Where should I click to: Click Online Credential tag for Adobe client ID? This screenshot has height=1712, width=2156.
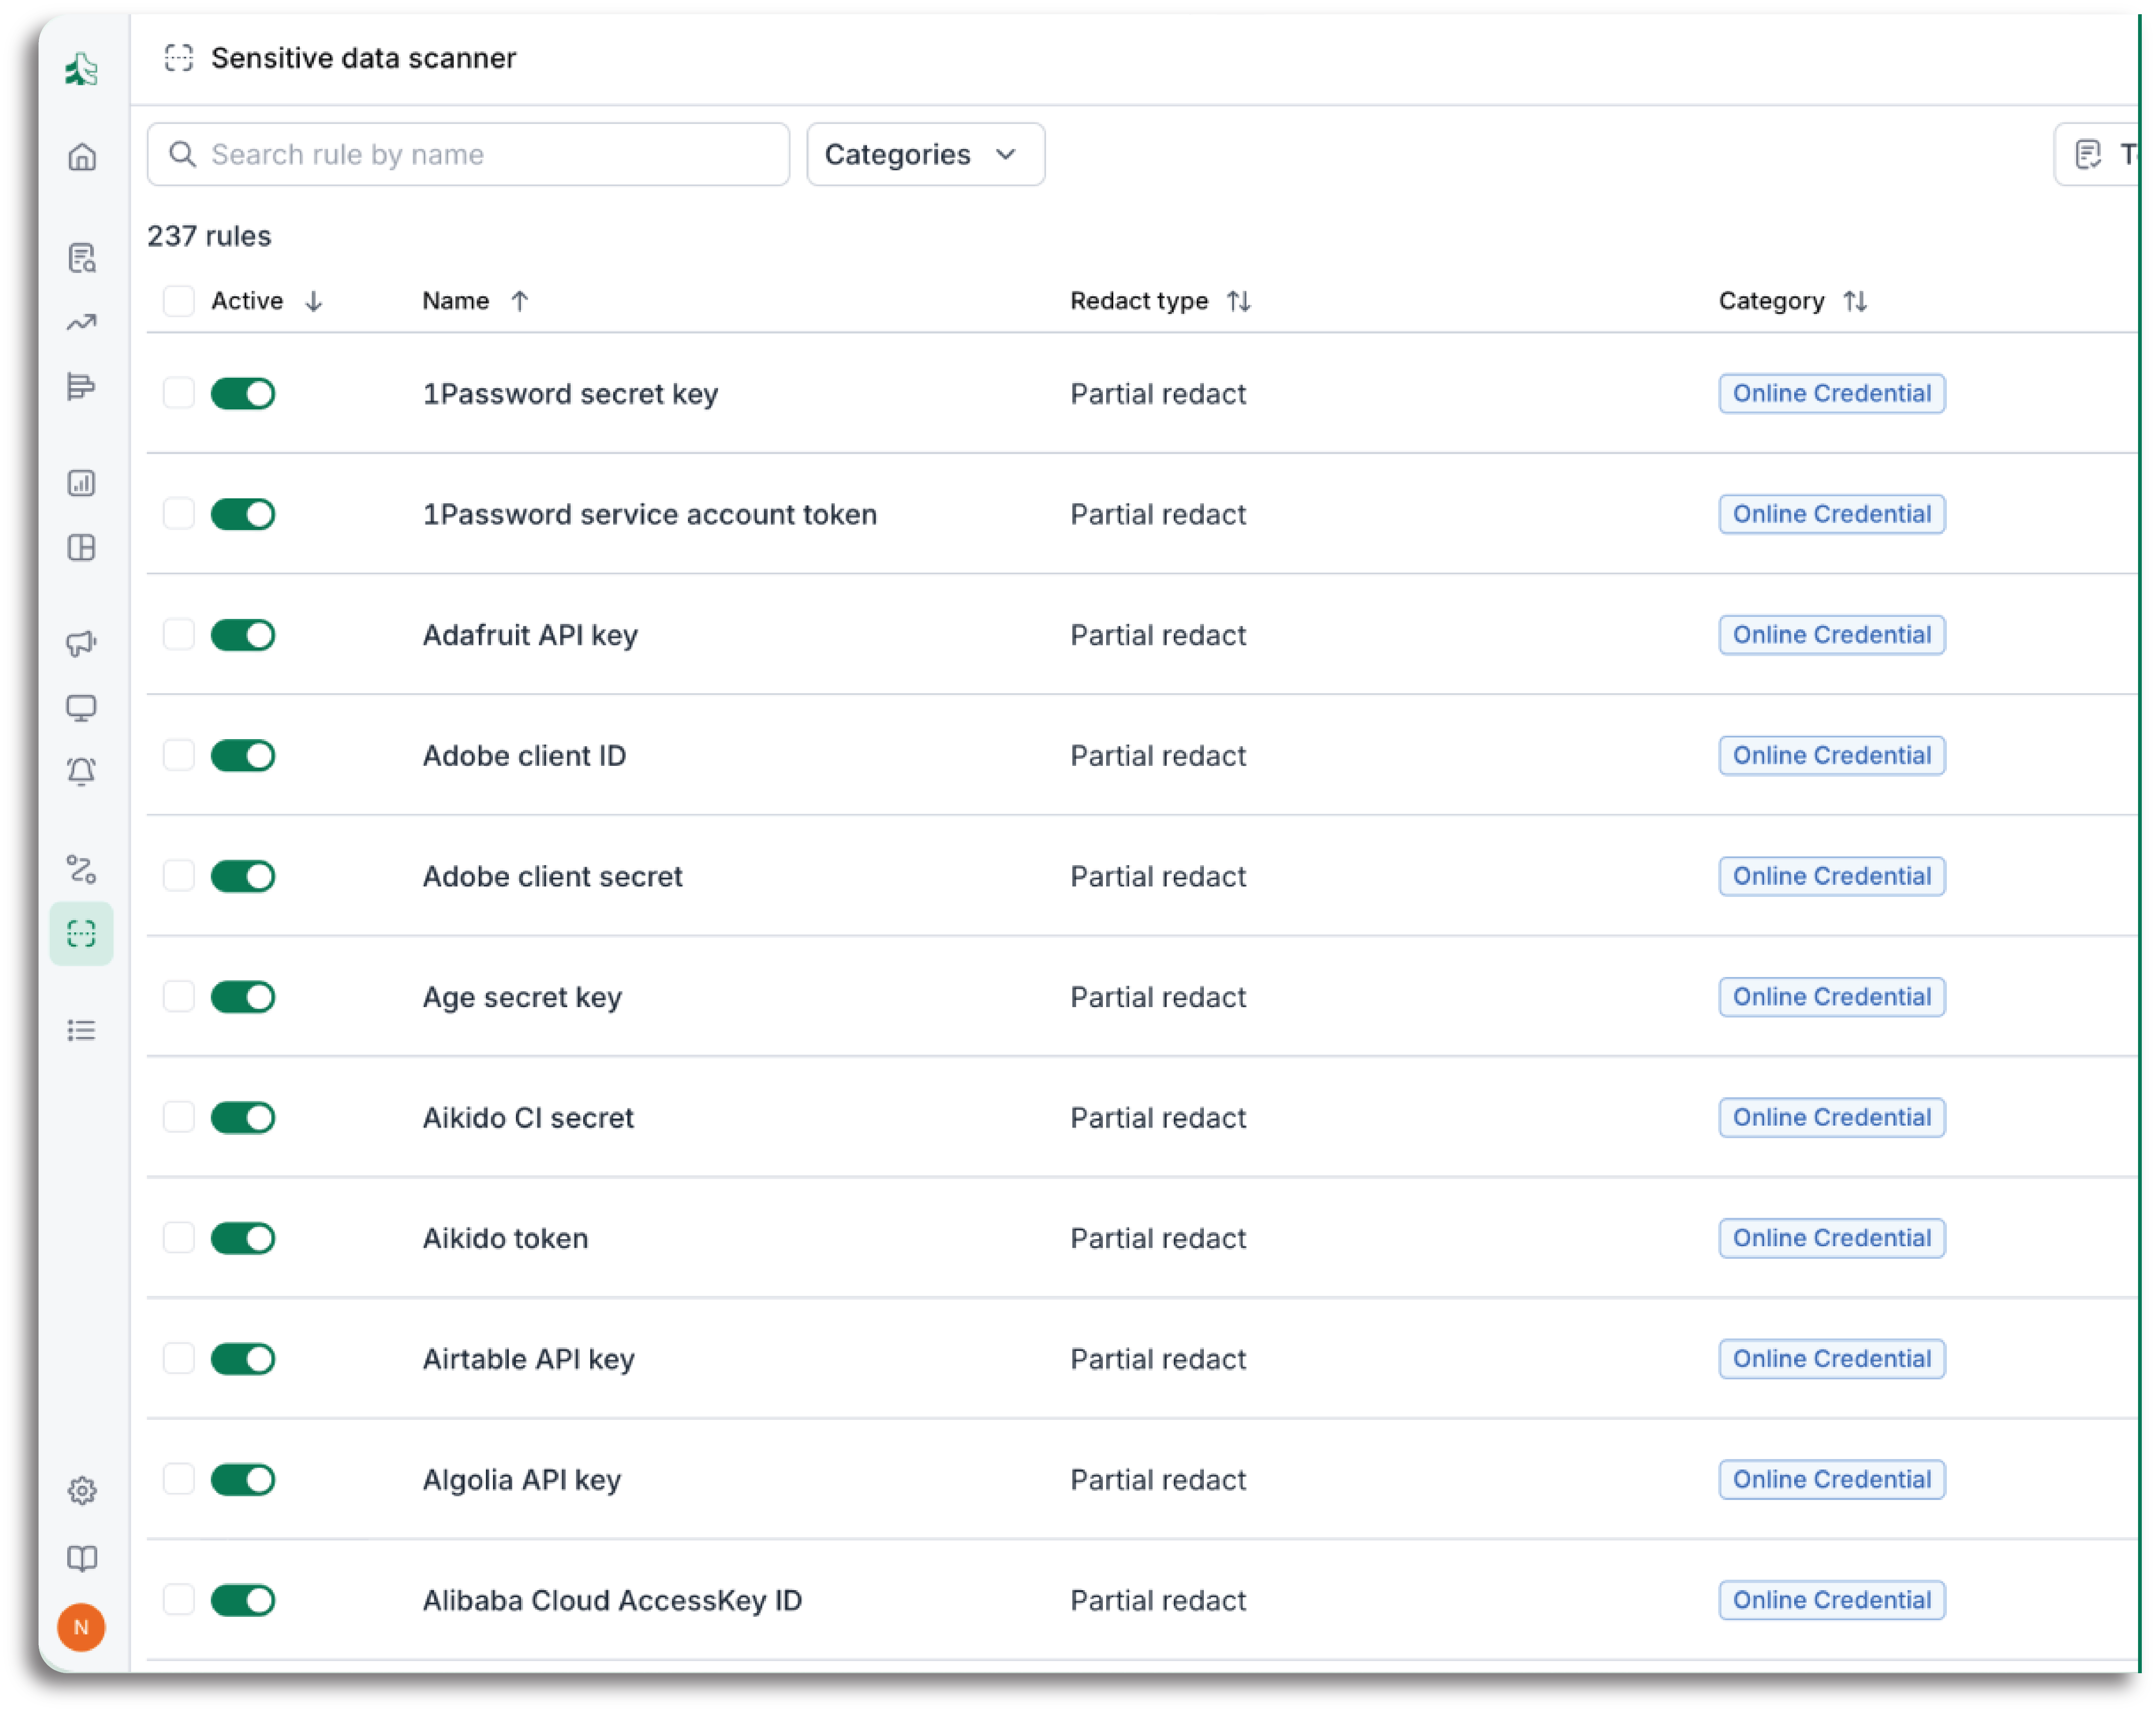coord(1832,755)
